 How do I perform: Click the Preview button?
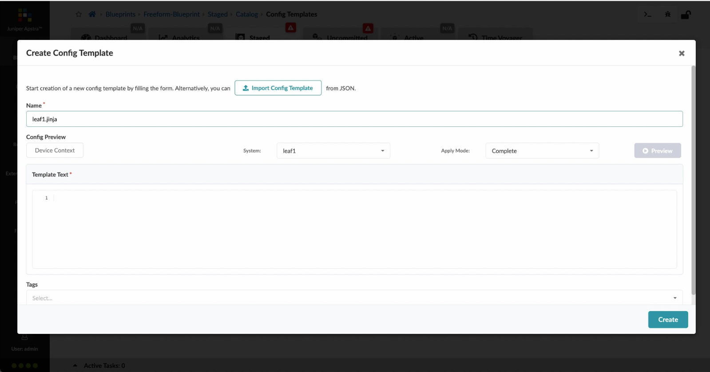click(x=658, y=151)
